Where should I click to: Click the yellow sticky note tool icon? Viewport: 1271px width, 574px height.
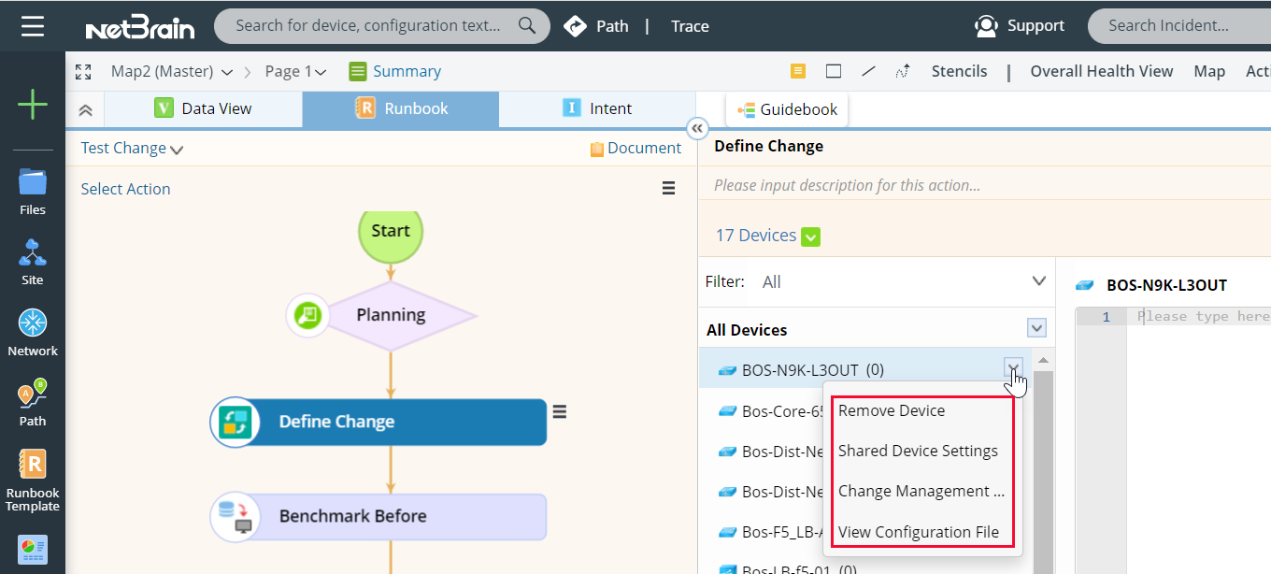[x=797, y=71]
